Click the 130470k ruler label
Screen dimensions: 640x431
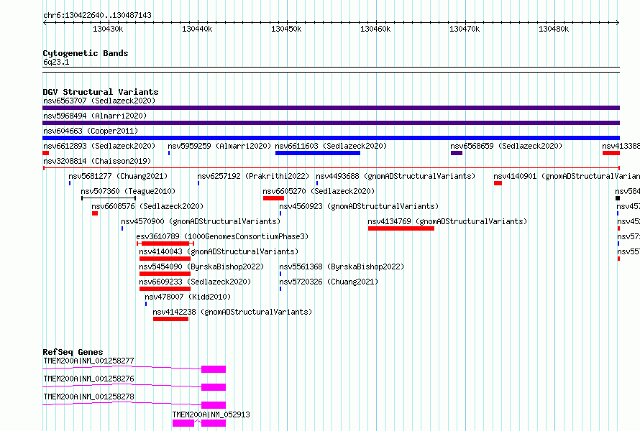click(465, 29)
